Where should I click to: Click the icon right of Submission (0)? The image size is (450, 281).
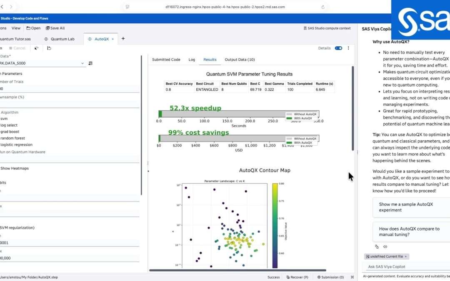[352, 277]
